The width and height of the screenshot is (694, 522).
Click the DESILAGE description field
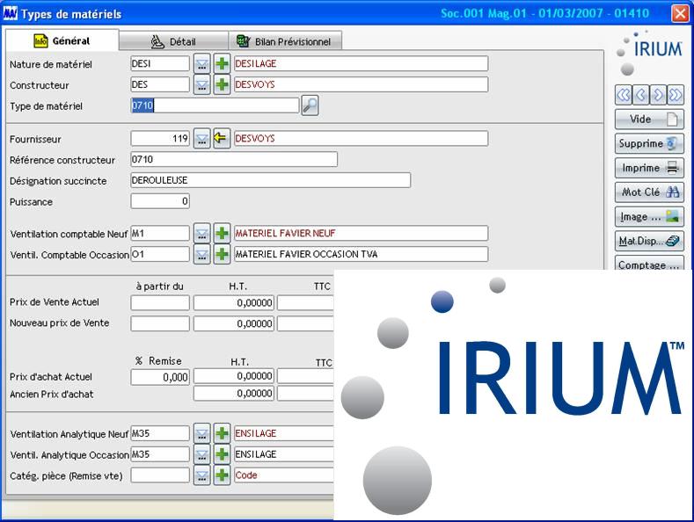click(x=362, y=63)
